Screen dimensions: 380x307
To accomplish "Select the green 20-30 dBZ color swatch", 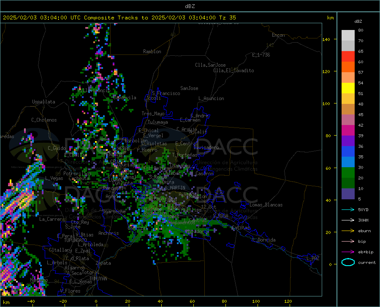I will 348,173.
